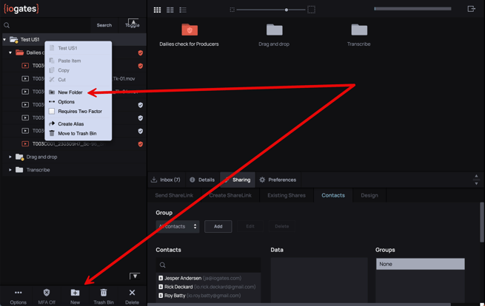Screen dimensions: 485x306
Task: Collapse the Test US1 tree node
Action: coord(4,40)
